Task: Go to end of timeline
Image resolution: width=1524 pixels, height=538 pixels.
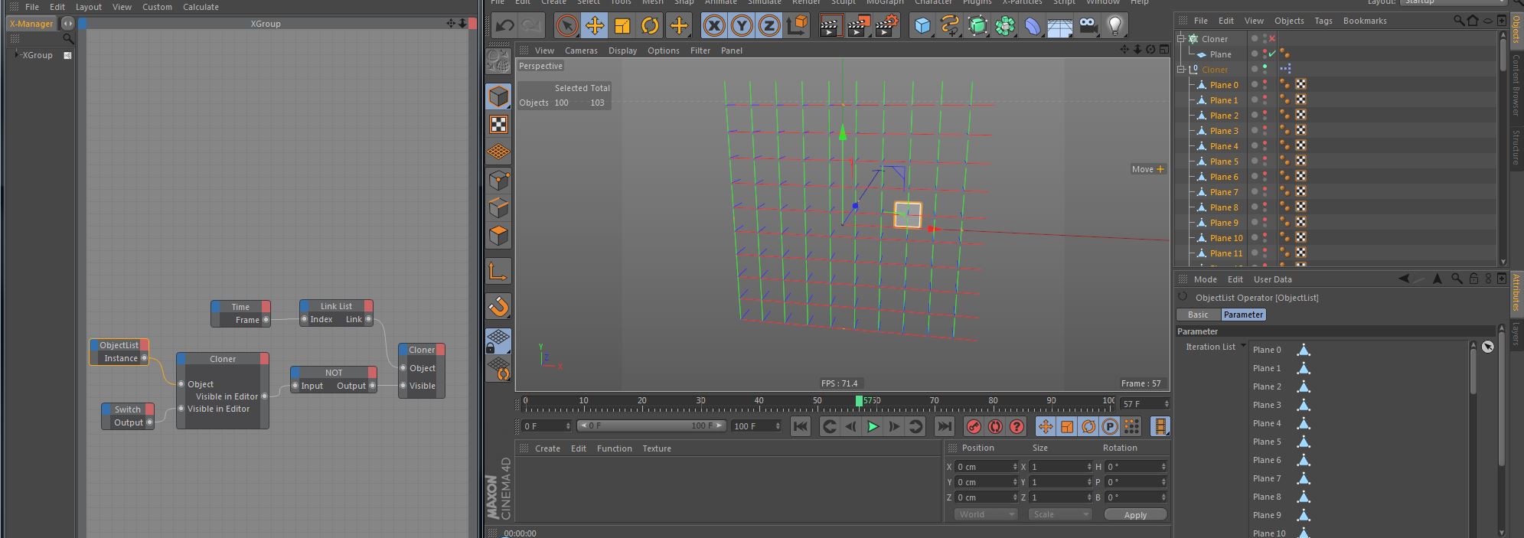Action: point(945,426)
